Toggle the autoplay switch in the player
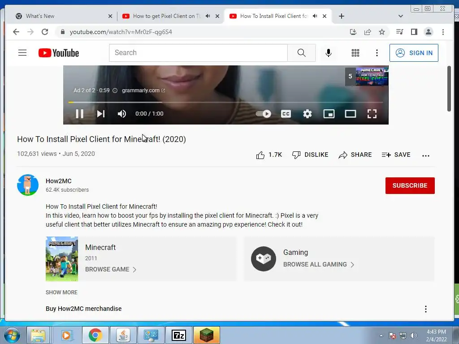This screenshot has width=459, height=344. [x=264, y=114]
